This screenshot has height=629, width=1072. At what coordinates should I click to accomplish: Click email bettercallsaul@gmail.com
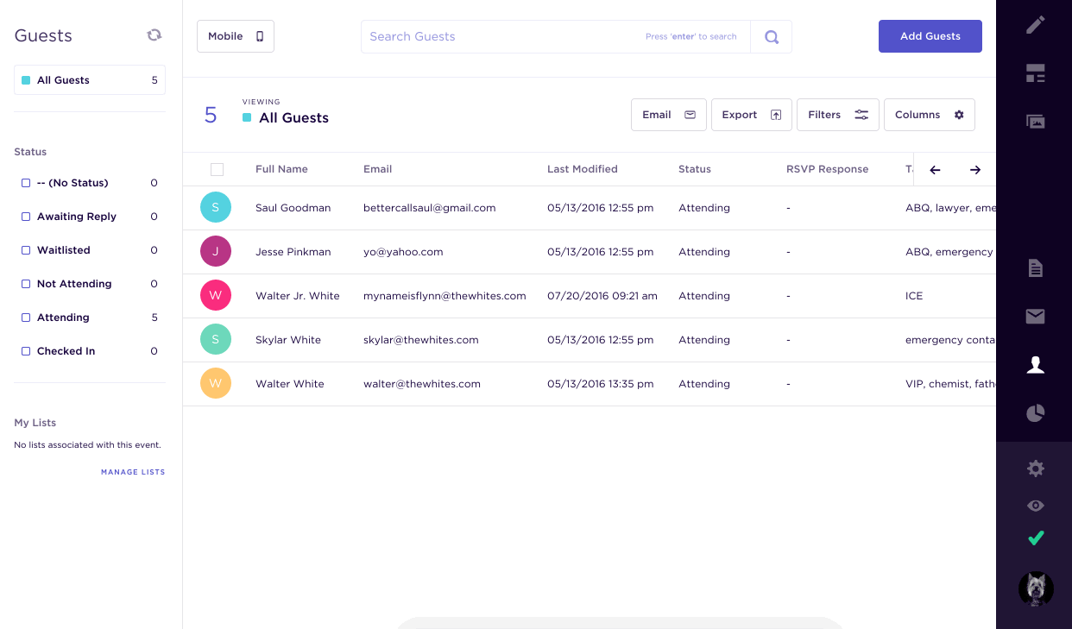[x=430, y=208]
